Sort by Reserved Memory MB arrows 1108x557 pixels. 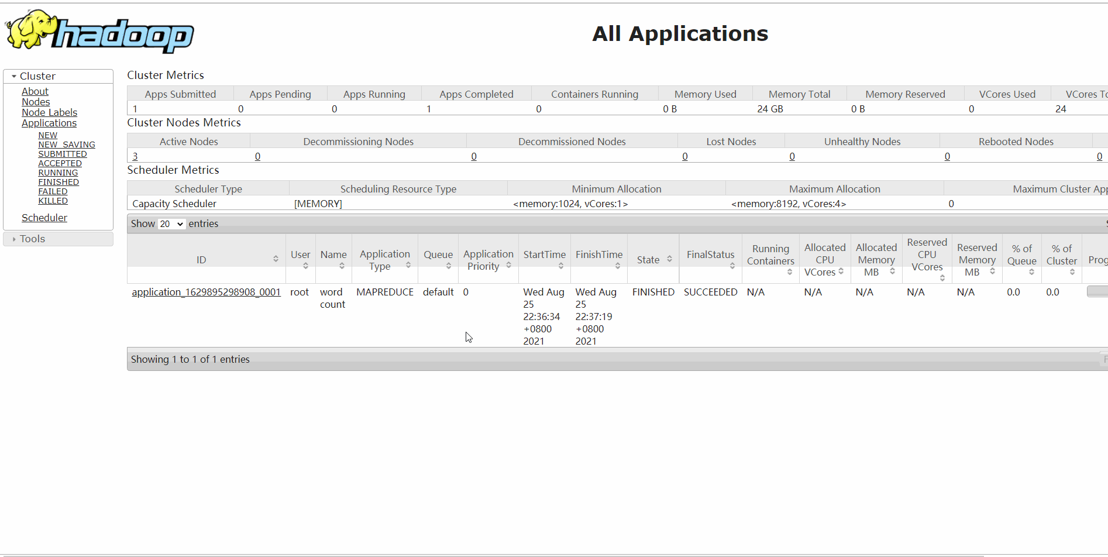(x=992, y=271)
